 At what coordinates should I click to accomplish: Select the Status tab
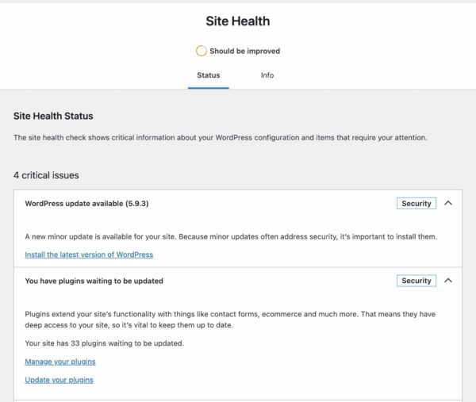[208, 75]
